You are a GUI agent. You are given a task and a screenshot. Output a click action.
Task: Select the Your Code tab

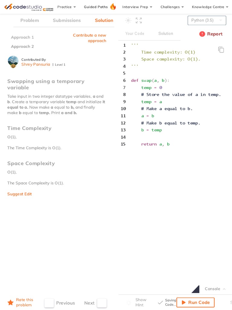(135, 34)
